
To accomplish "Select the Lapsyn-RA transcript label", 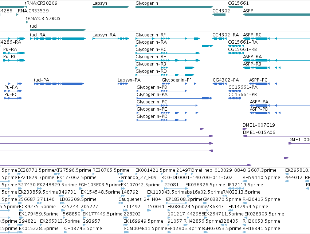I will (x=104, y=35).
